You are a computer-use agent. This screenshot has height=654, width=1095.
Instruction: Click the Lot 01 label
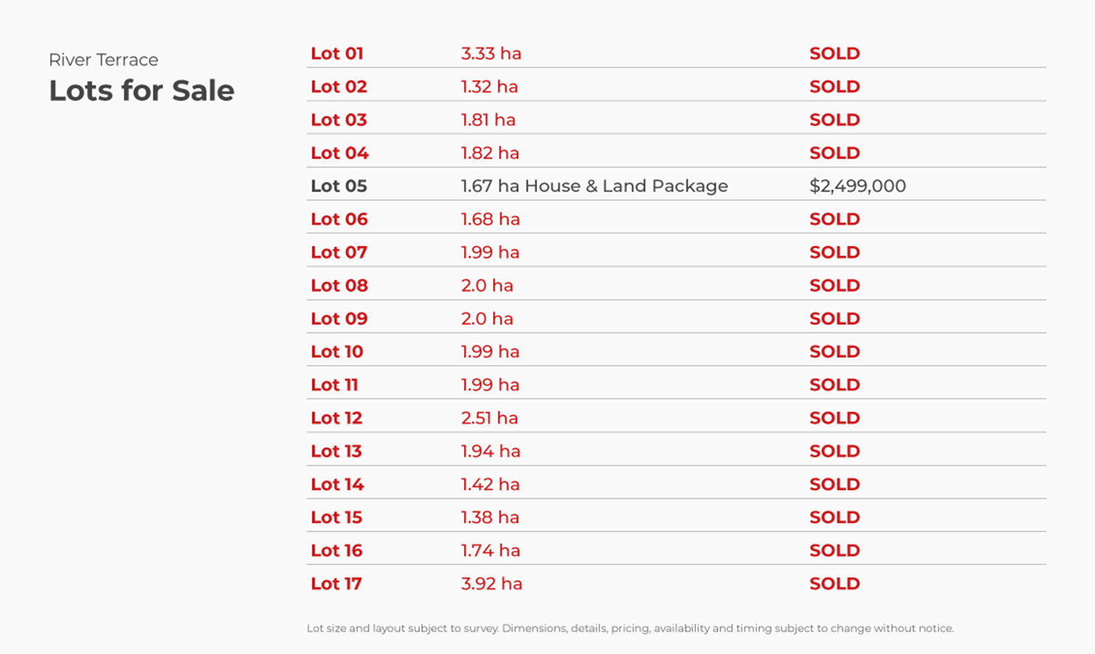(x=337, y=53)
